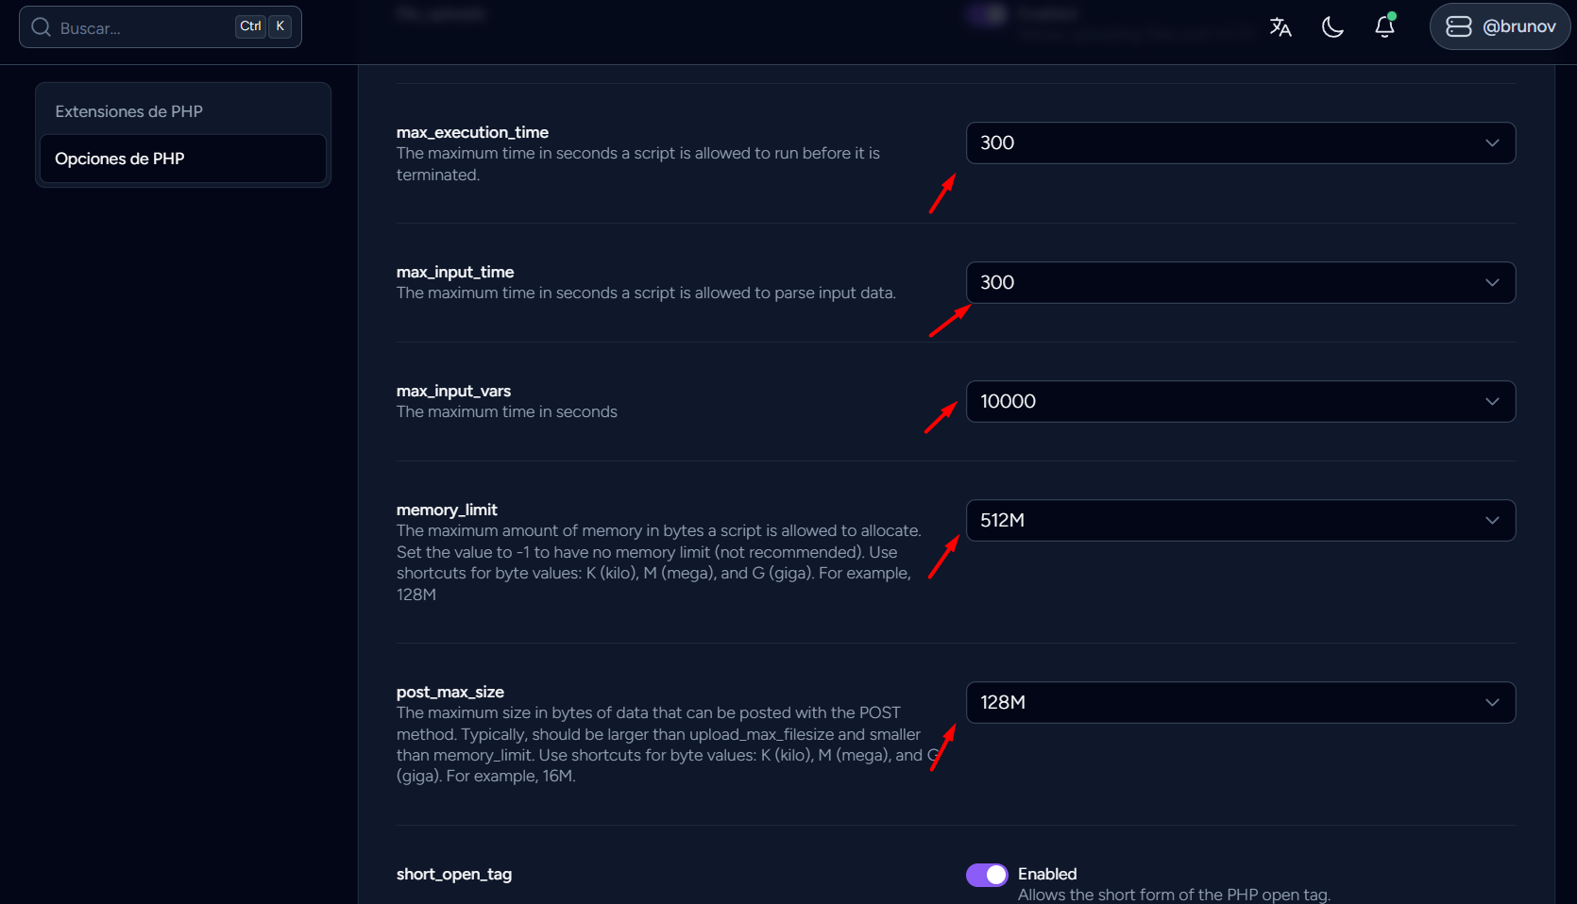Click the Ctrl K shortcut badge
Screen dimensions: 1577x904
(x=263, y=26)
